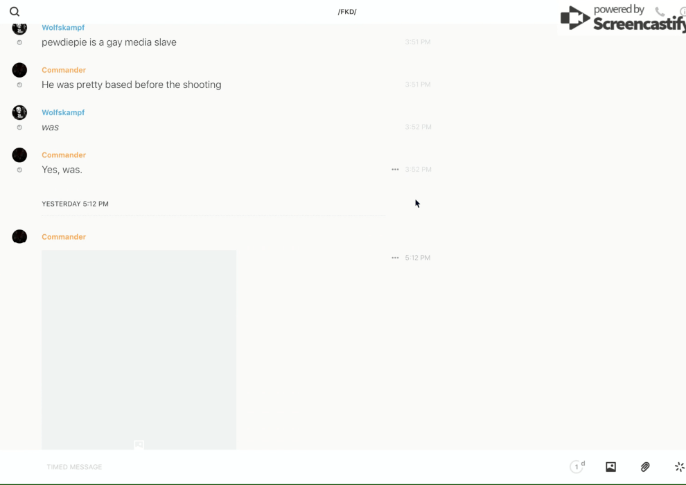Click the 3:52 PM timestamp on "Yes, was."
This screenshot has height=485, width=686.
click(418, 169)
